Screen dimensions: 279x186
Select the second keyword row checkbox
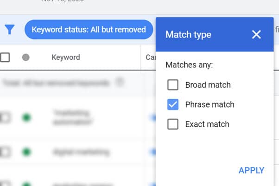tap(5, 152)
